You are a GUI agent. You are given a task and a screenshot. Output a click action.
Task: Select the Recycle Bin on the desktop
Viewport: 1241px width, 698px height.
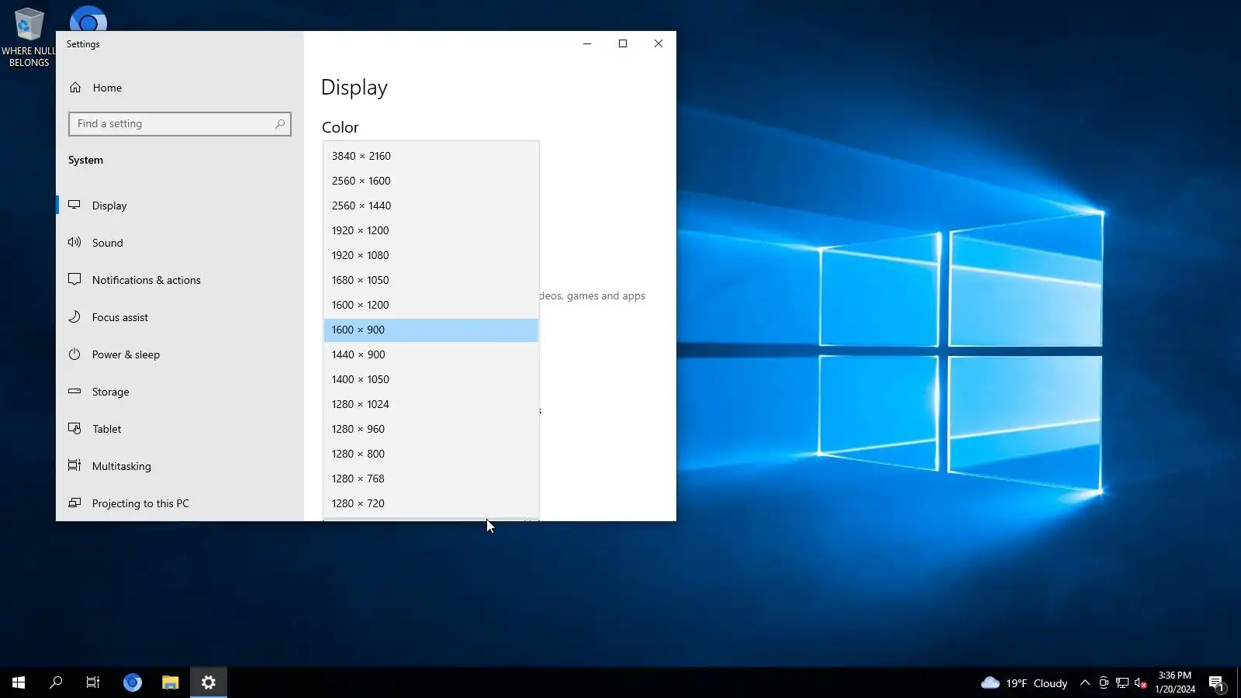point(29,37)
